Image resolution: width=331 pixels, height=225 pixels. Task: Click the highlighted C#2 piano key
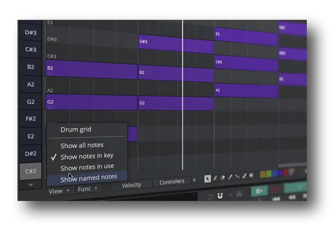[31, 171]
